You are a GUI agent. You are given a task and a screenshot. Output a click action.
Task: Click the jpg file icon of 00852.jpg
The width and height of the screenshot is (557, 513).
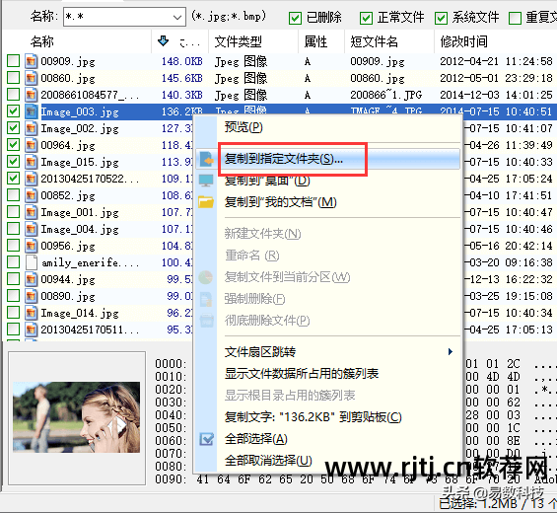pos(32,195)
